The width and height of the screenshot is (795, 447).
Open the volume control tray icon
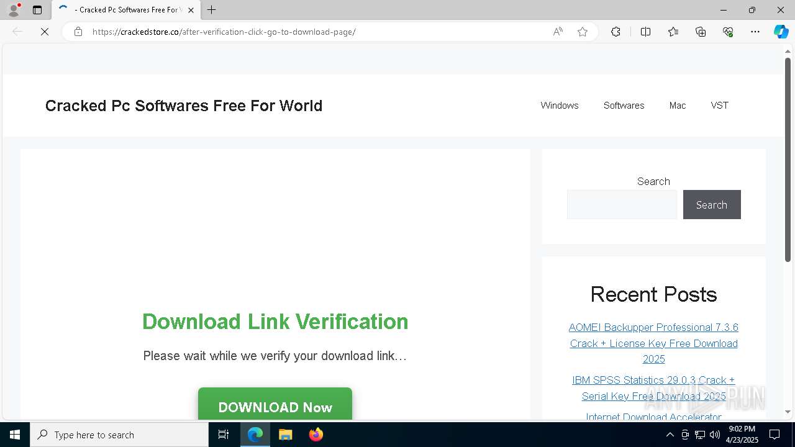coord(715,435)
